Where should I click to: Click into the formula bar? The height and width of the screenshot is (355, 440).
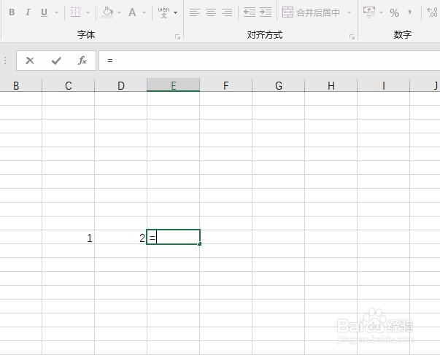tap(269, 61)
